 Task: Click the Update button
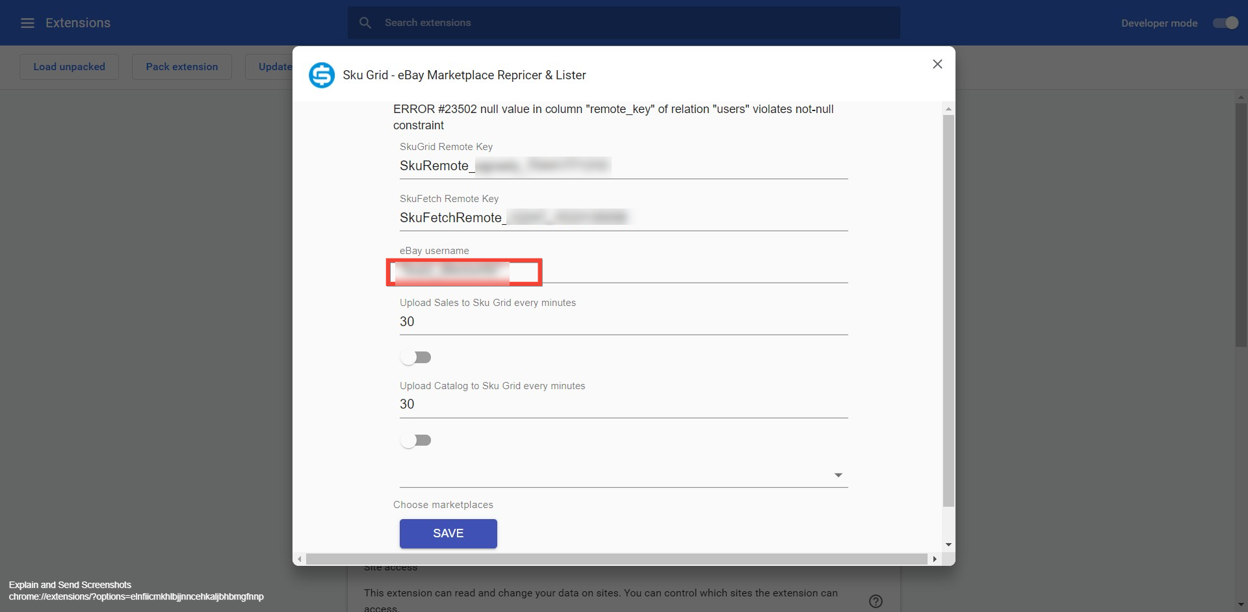click(x=269, y=67)
